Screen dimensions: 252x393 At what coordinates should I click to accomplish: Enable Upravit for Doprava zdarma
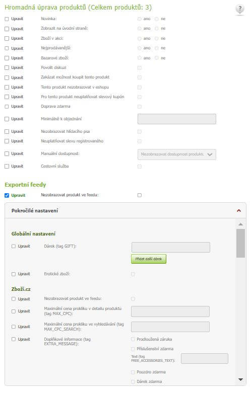pyautogui.click(x=7, y=107)
